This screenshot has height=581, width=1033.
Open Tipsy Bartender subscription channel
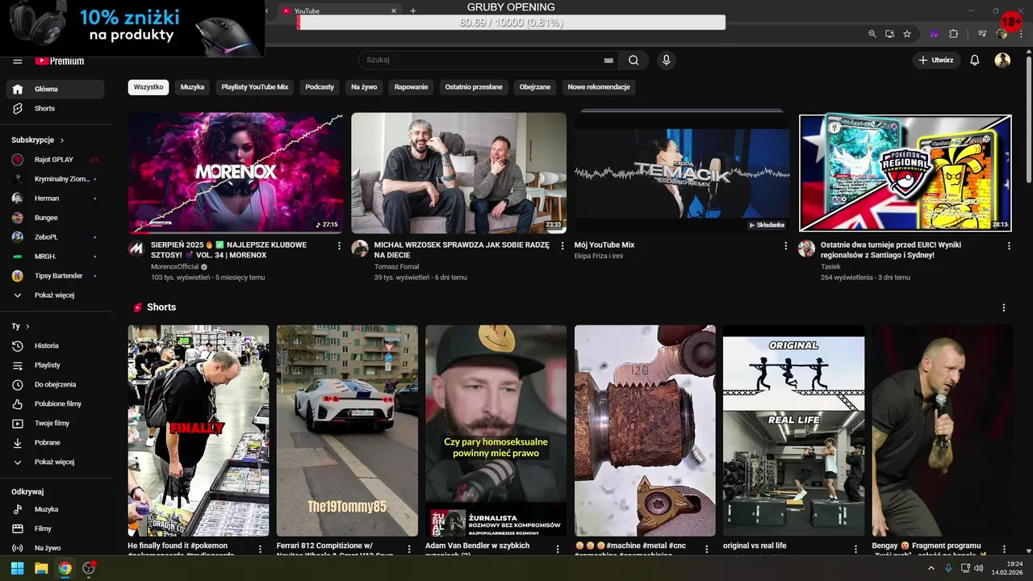[56, 276]
